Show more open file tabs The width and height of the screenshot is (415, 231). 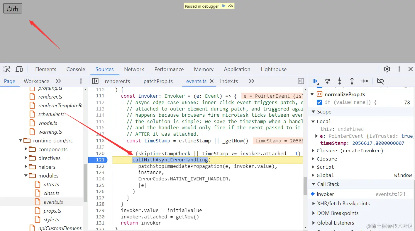(x=251, y=81)
